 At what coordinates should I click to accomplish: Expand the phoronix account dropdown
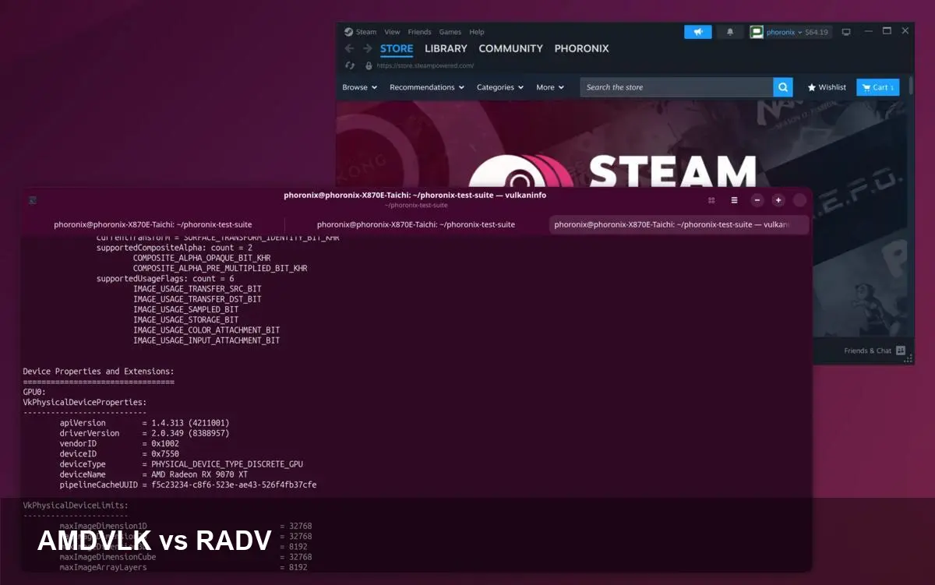pos(799,31)
